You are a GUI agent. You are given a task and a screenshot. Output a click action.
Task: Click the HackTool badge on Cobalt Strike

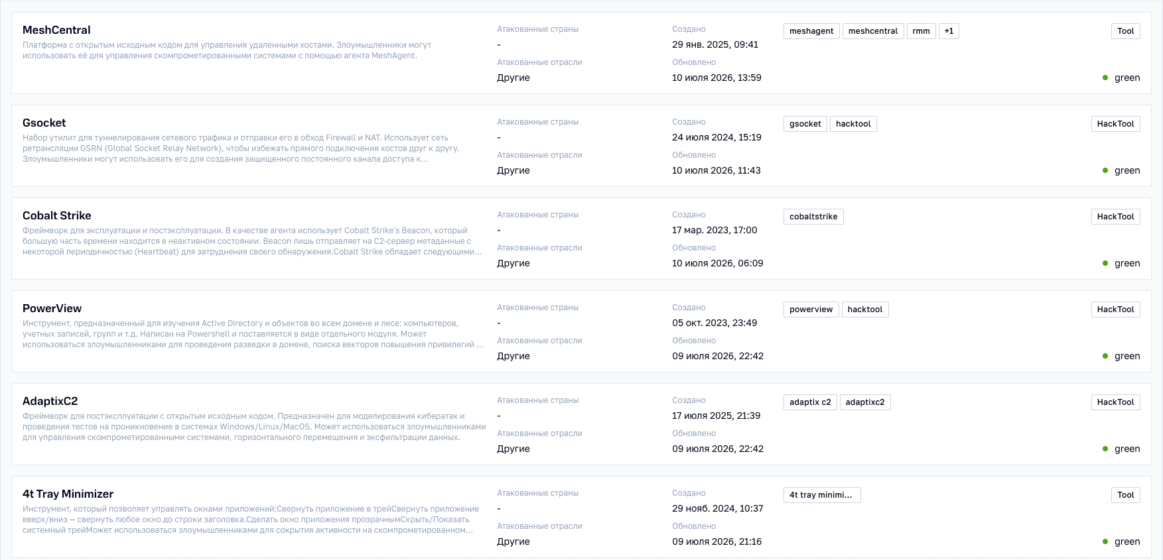pyautogui.click(x=1116, y=217)
